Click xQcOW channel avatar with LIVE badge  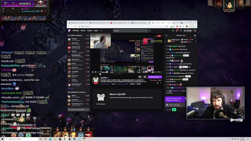click(96, 80)
